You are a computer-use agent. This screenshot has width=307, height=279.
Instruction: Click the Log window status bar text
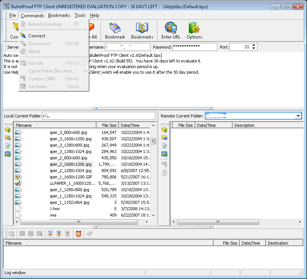tap(15, 273)
